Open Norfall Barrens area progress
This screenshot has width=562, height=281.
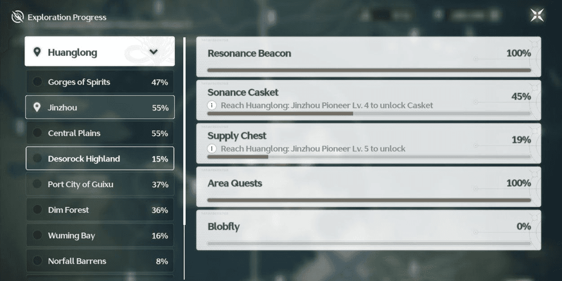[x=100, y=260]
